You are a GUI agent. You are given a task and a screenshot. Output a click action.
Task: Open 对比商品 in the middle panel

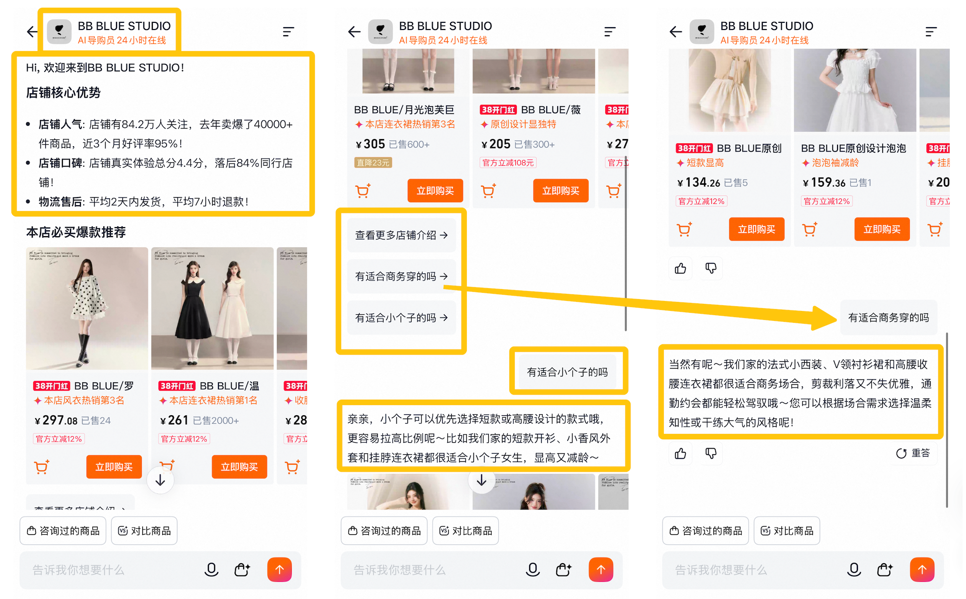click(x=465, y=530)
